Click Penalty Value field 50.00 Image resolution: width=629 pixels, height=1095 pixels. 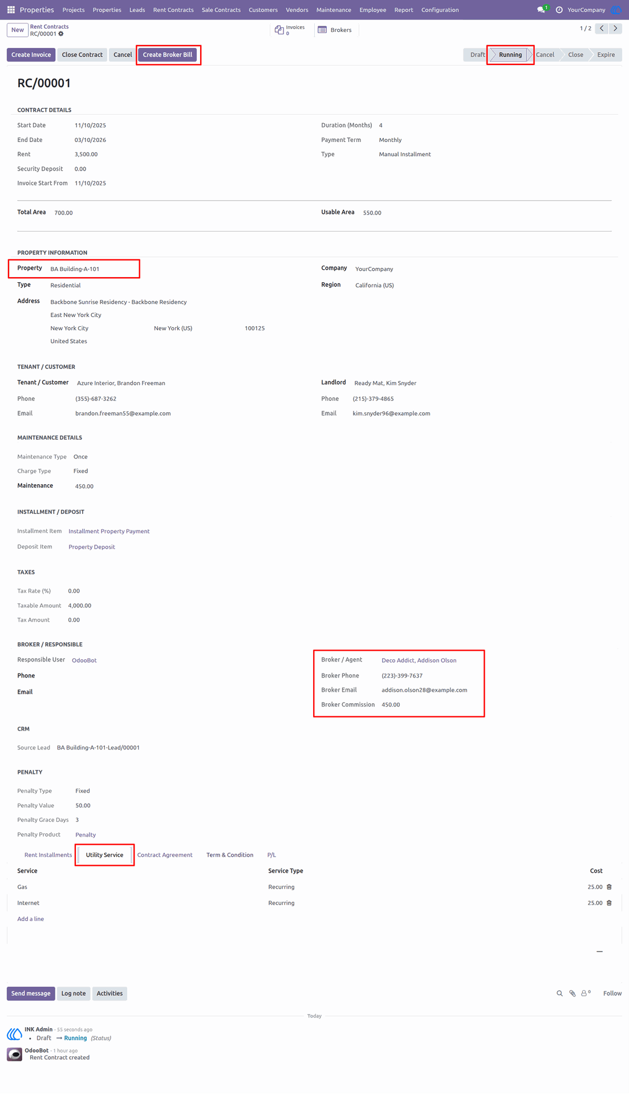83,806
